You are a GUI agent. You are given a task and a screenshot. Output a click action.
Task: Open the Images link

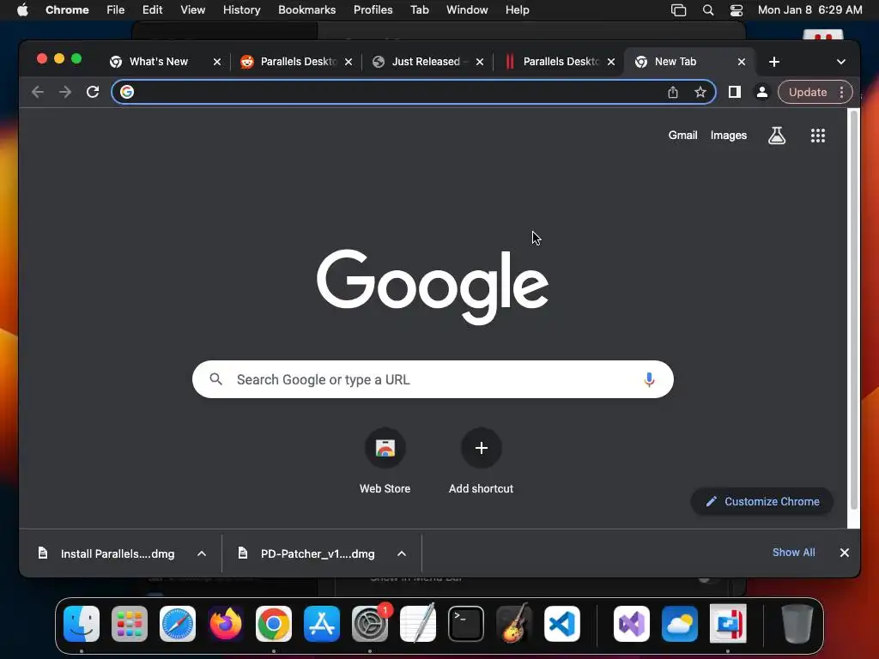click(x=728, y=135)
